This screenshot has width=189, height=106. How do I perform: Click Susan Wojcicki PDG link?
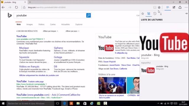coord(110,62)
